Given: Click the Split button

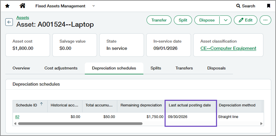Looking at the screenshot, I should click(x=183, y=20).
